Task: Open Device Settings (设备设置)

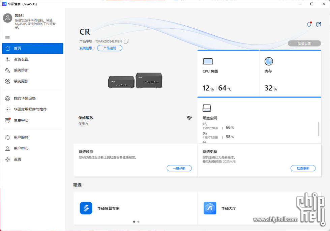Action: (x=33, y=59)
